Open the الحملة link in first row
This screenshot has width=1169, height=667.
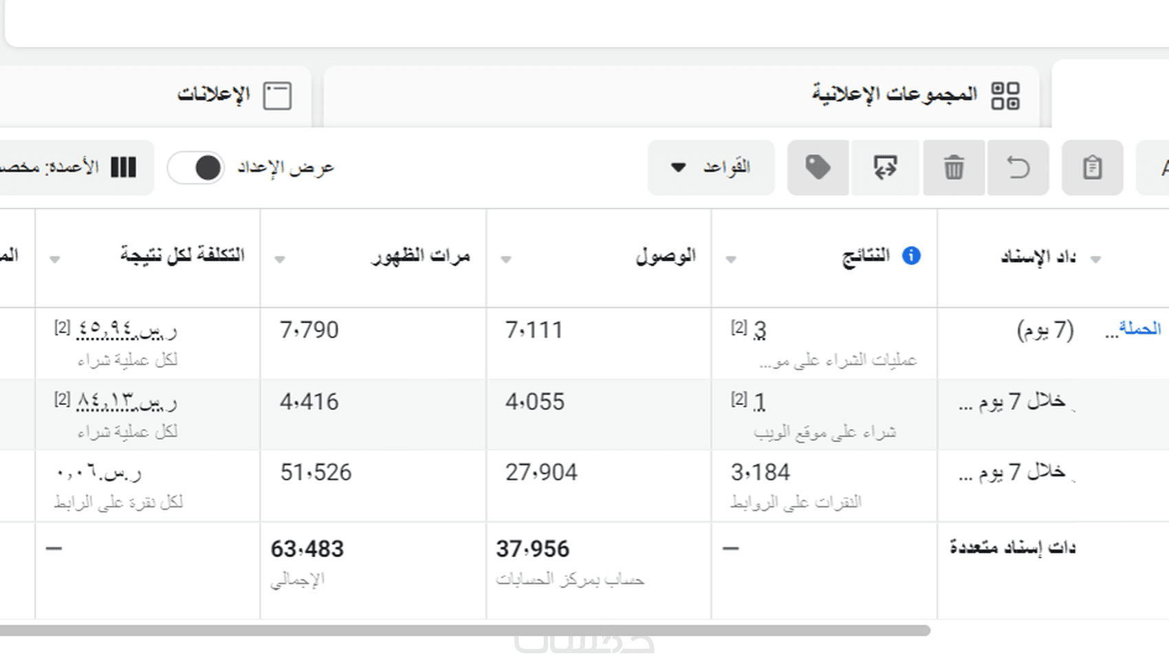click(1139, 329)
